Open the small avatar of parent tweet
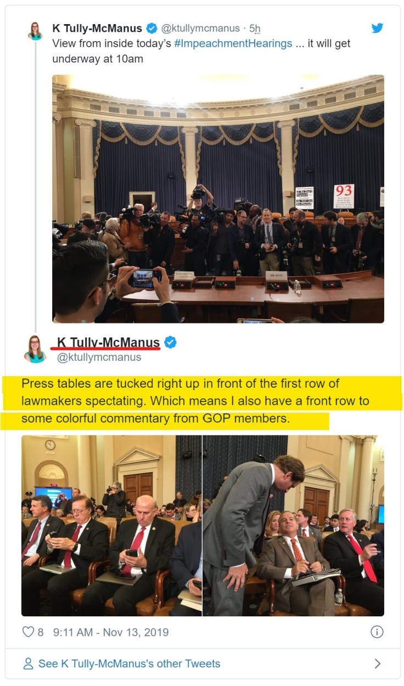The width and height of the screenshot is (404, 686). [x=36, y=31]
